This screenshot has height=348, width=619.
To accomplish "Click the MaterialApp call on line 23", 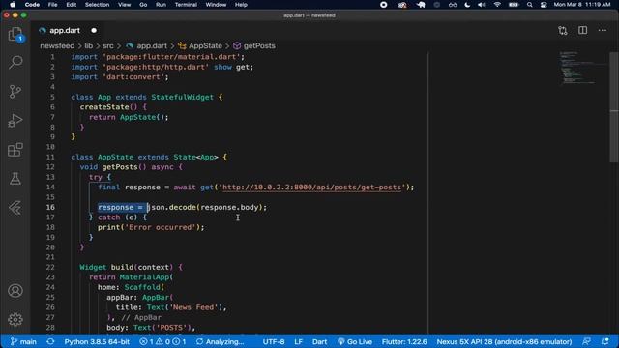I will 144,277.
